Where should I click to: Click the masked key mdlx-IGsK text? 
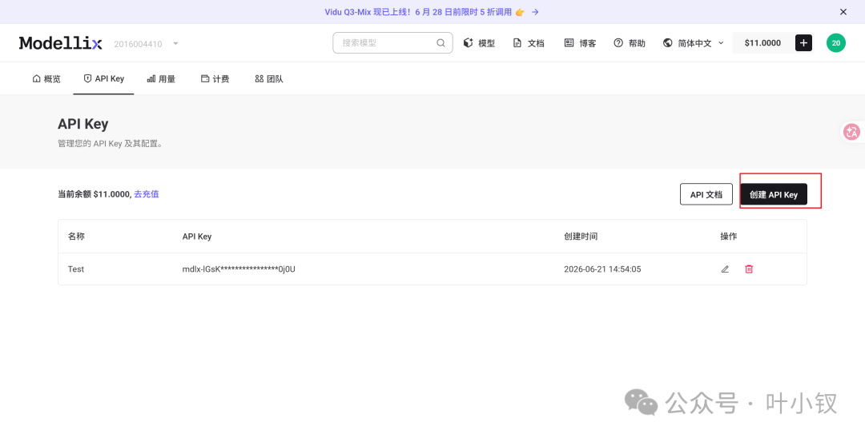tap(239, 269)
